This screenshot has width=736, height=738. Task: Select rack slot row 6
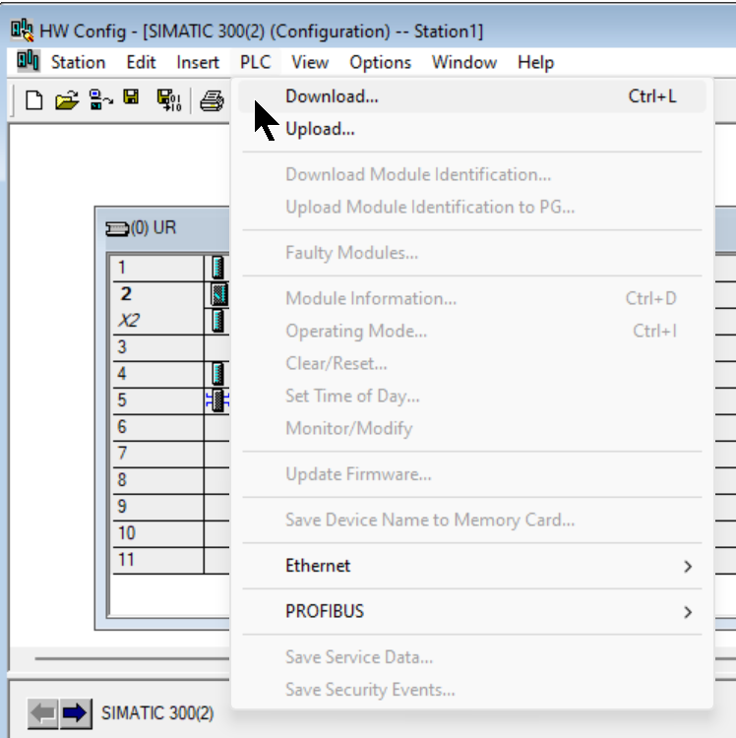pos(171,427)
